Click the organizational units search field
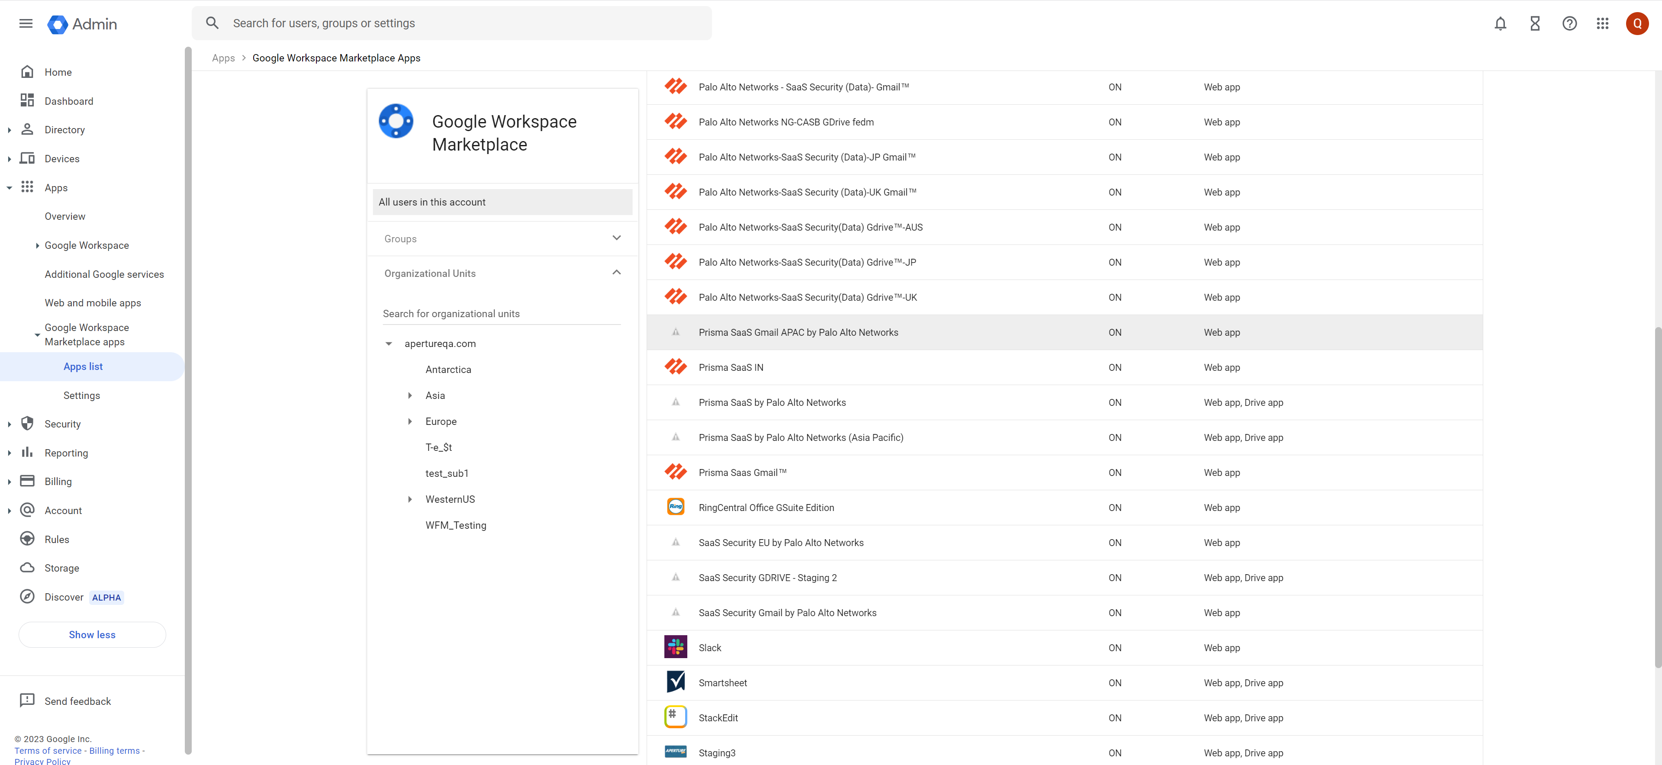Screen dimensions: 1662x765 501,313
